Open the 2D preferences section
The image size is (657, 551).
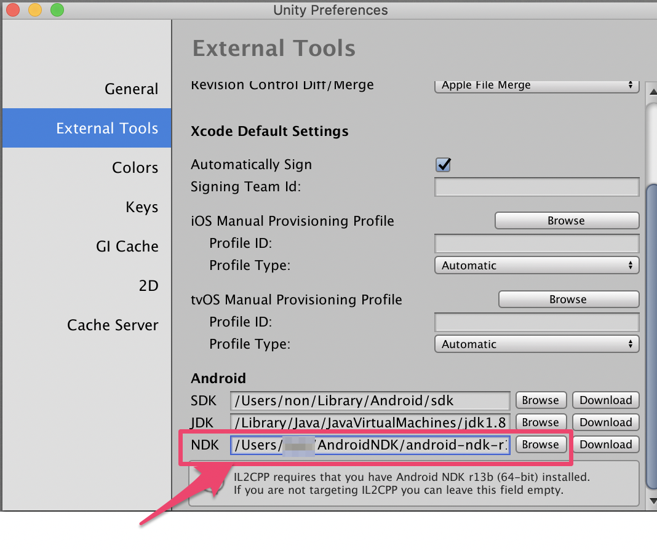point(148,286)
